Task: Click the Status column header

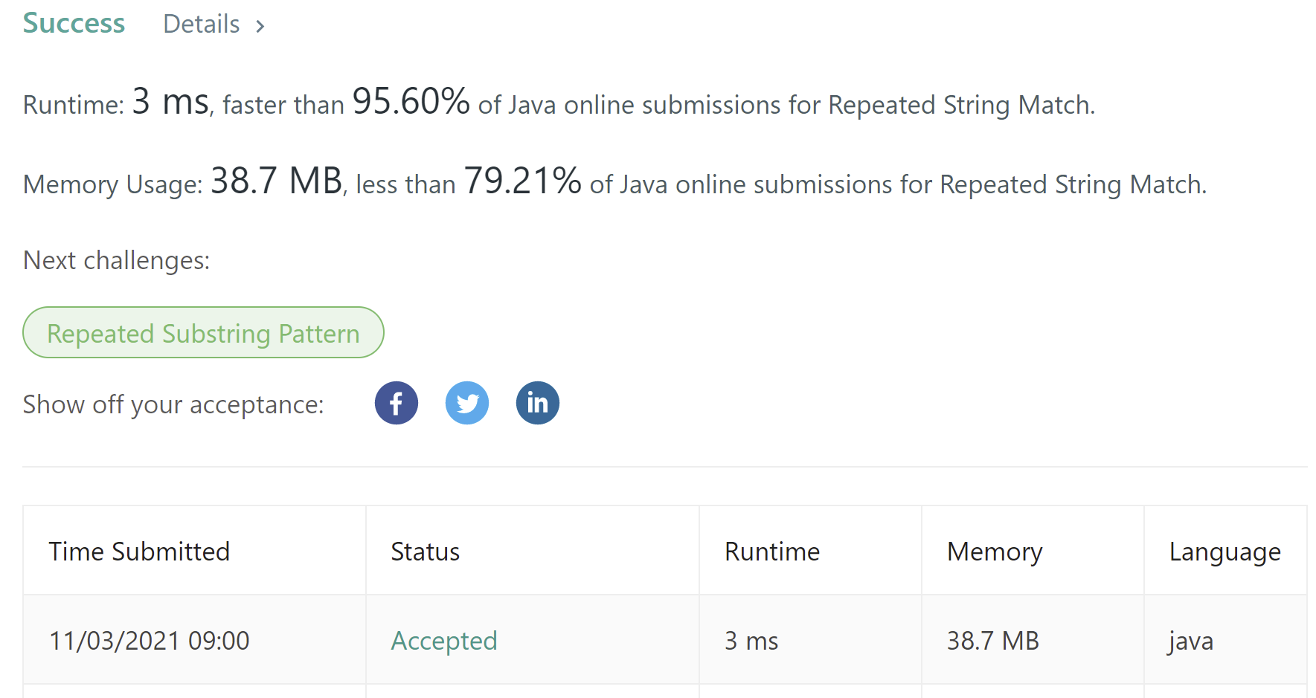Action: point(425,552)
